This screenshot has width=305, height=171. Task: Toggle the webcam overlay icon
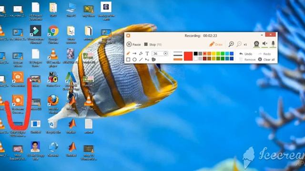click(x=256, y=44)
